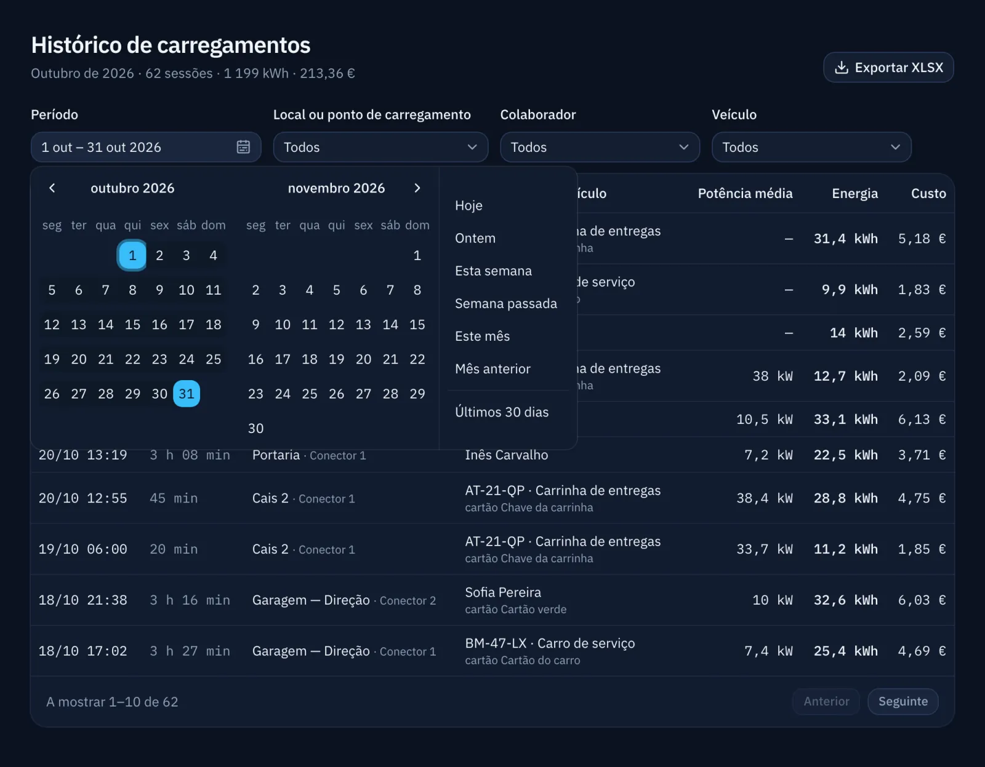
Task: Open the Colaborador dropdown
Action: (600, 147)
